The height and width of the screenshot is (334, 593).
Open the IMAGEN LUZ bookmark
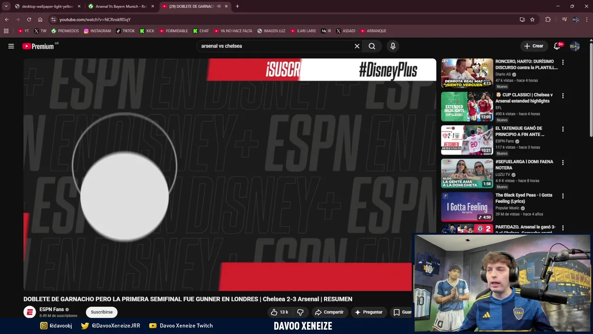pos(271,31)
